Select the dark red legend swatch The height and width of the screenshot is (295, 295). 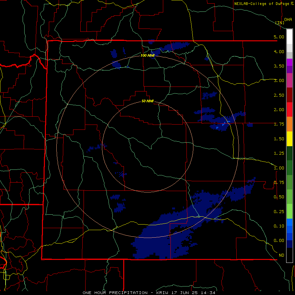(x=289, y=95)
